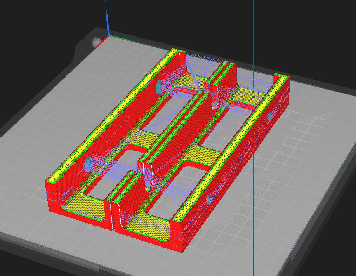356x276 pixels.
Task: Click the vertical seam on the front face
Action: coord(111,215)
